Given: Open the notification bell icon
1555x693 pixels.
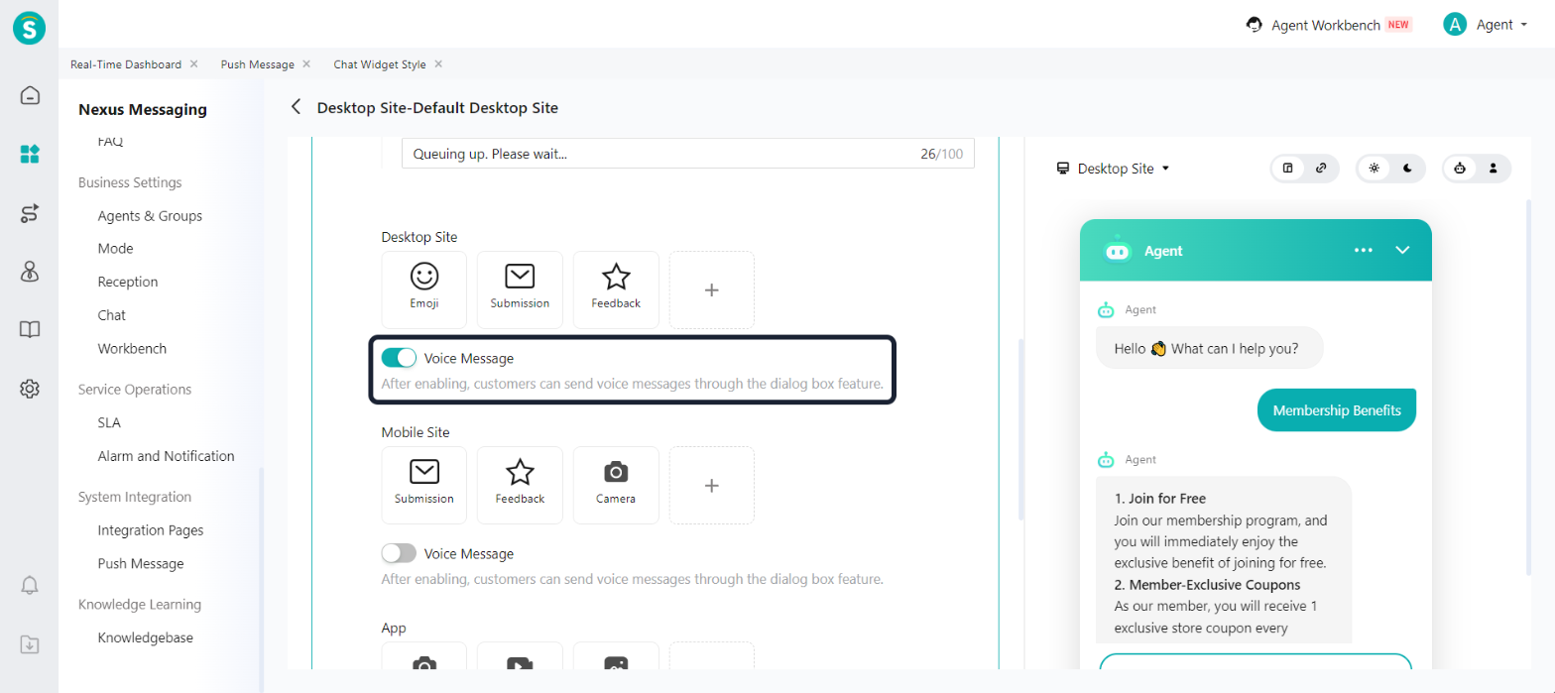Looking at the screenshot, I should pyautogui.click(x=30, y=585).
